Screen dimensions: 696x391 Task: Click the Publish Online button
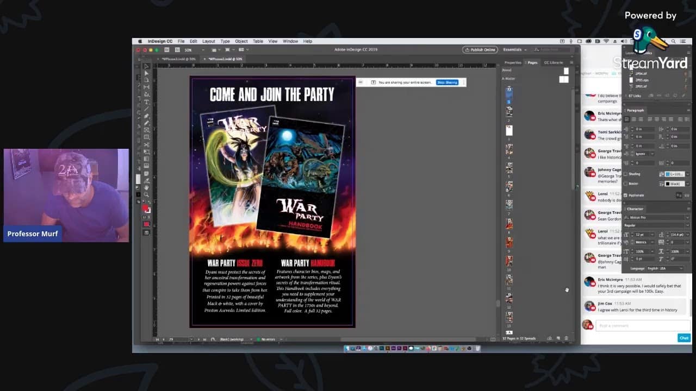click(480, 49)
